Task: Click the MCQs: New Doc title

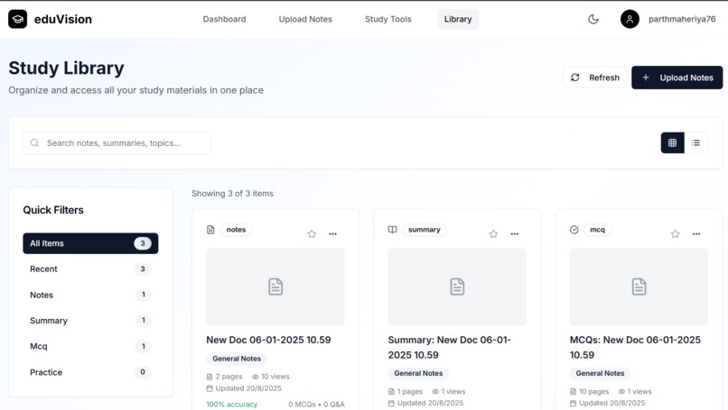Action: 635,348
